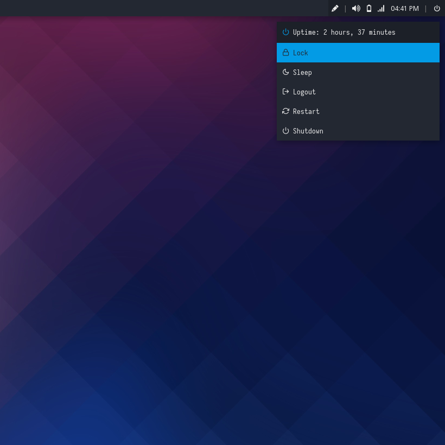Click the padlock icon in the power menu
Screen dimensions: 445x445
coord(286,53)
